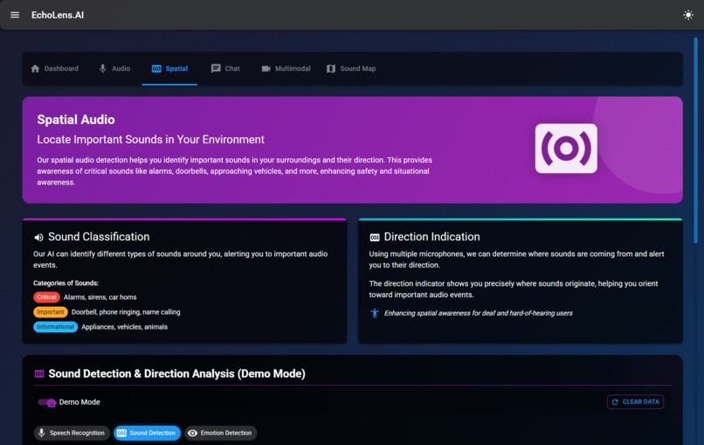Click 'Appliances, vehicles, animals' text
This screenshot has height=445, width=704.
[124, 327]
